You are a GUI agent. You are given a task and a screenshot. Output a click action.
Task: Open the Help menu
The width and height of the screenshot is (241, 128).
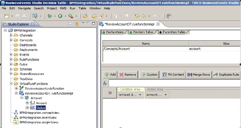[x=107, y=8]
